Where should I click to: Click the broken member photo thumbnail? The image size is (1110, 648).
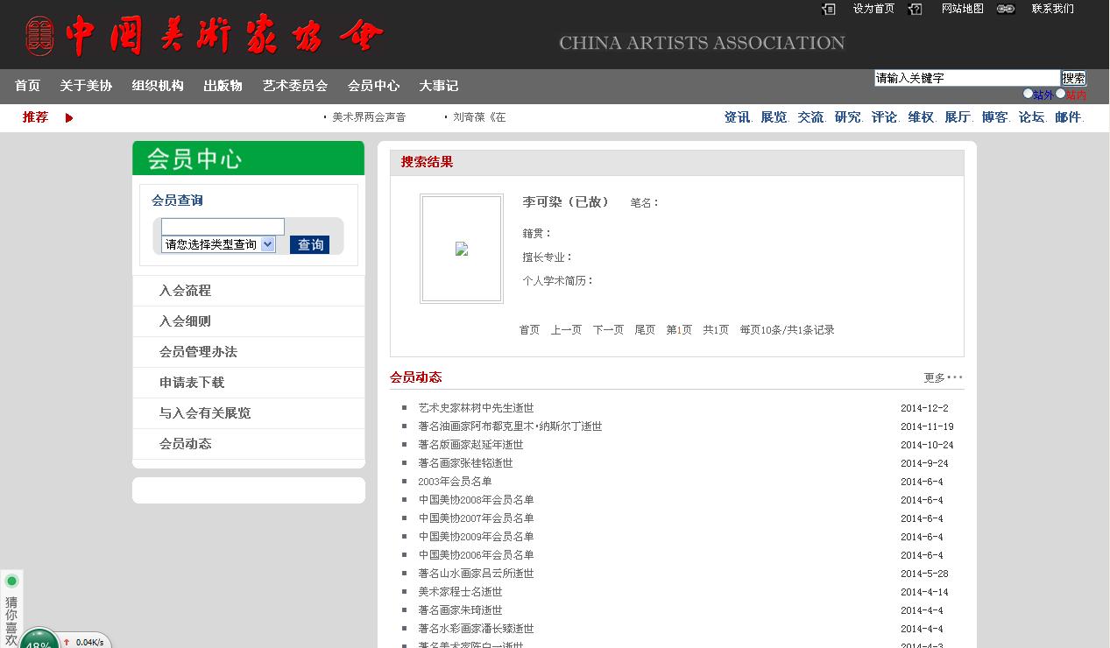tap(462, 249)
